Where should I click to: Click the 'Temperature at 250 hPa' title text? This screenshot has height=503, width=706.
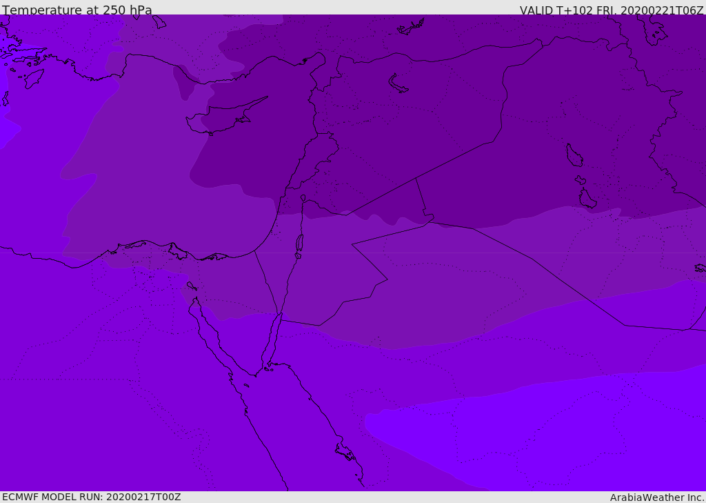(77, 10)
